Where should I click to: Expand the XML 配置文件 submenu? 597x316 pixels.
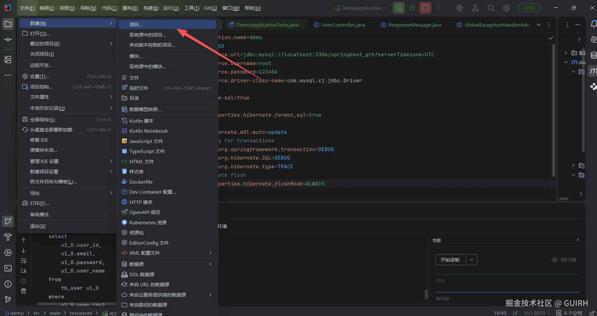tap(168, 253)
